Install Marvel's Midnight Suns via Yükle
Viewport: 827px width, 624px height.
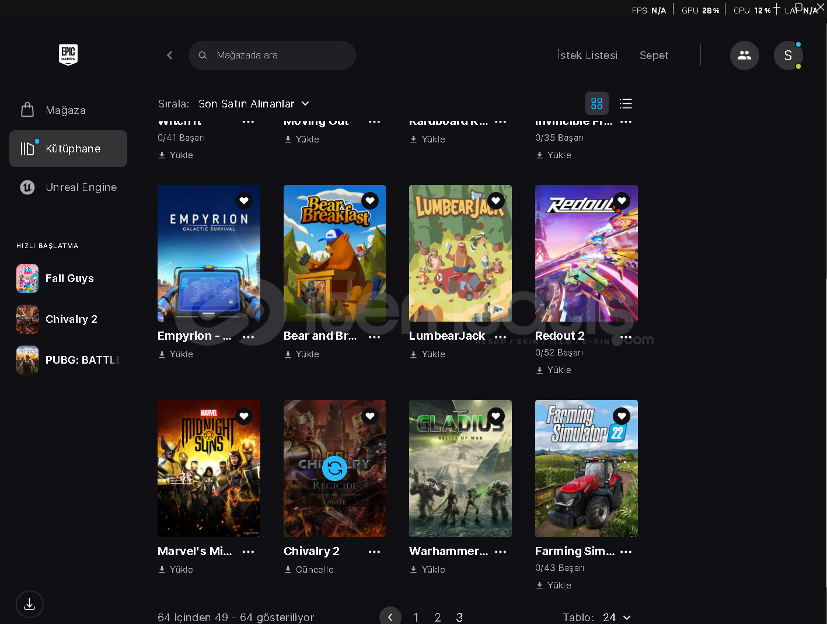pyautogui.click(x=176, y=570)
